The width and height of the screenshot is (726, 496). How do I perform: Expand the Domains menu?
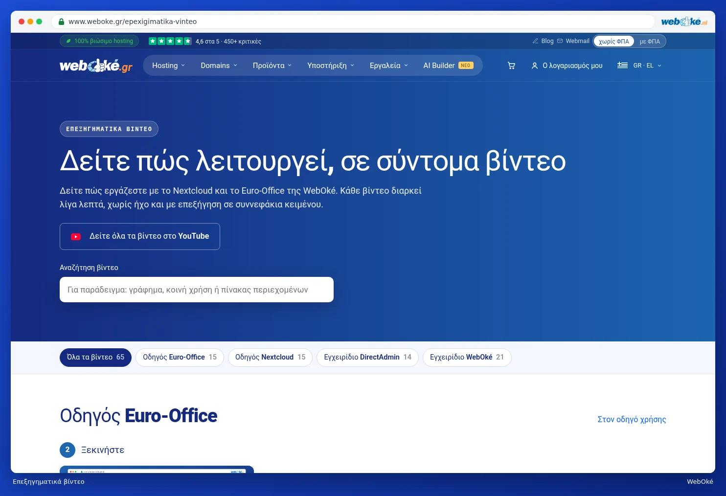pyautogui.click(x=219, y=66)
